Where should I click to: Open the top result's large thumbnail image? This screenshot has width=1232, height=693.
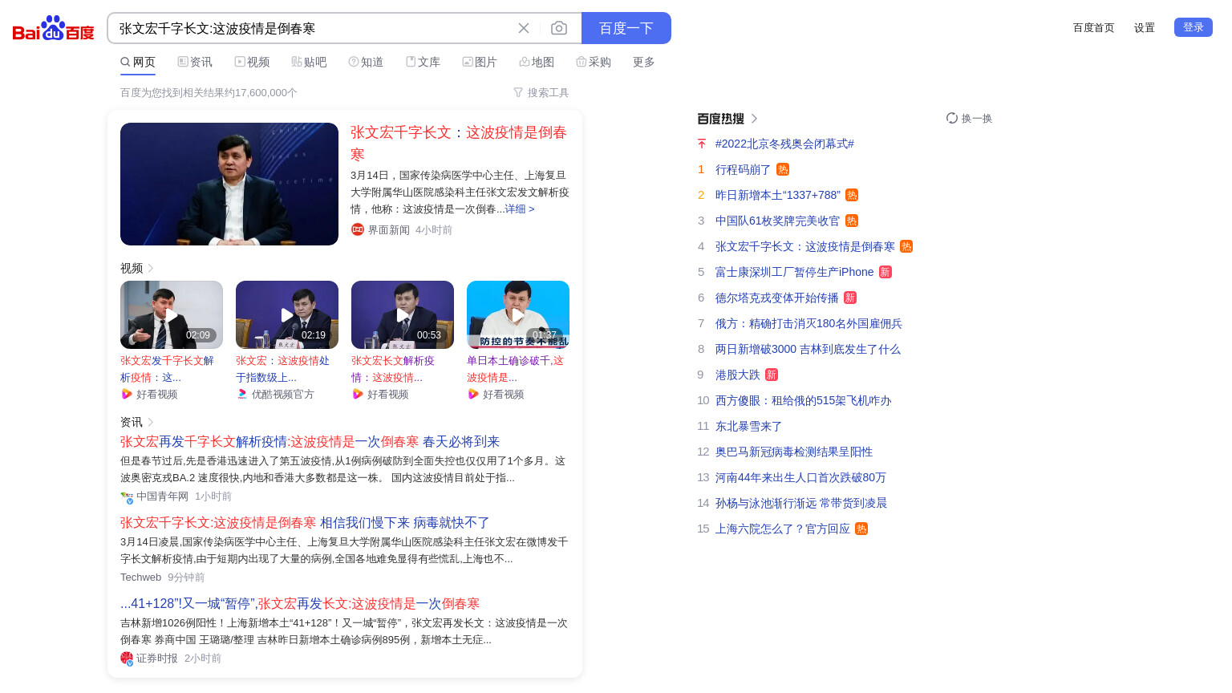pyautogui.click(x=229, y=184)
